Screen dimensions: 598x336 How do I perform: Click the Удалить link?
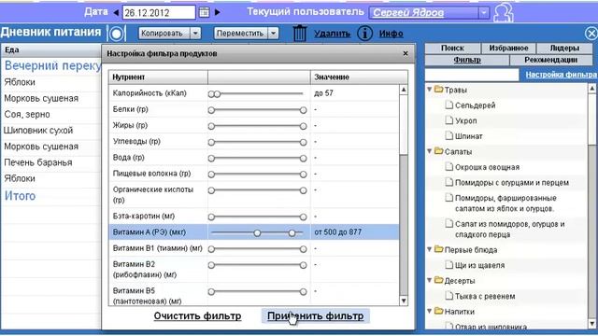332,34
